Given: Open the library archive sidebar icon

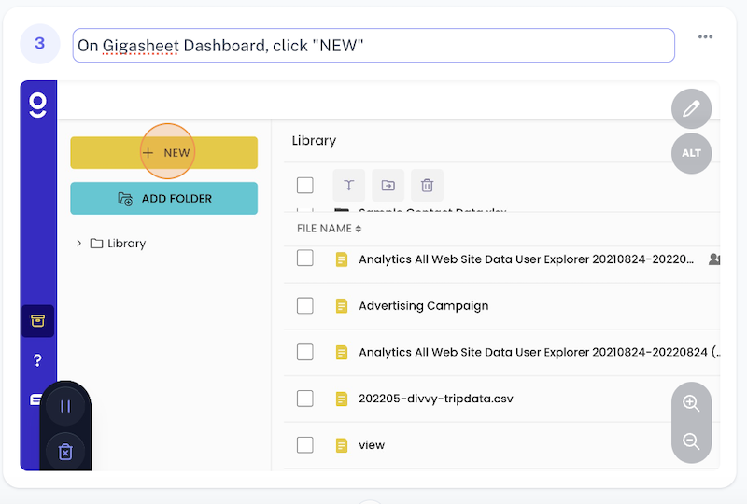Looking at the screenshot, I should tap(38, 320).
